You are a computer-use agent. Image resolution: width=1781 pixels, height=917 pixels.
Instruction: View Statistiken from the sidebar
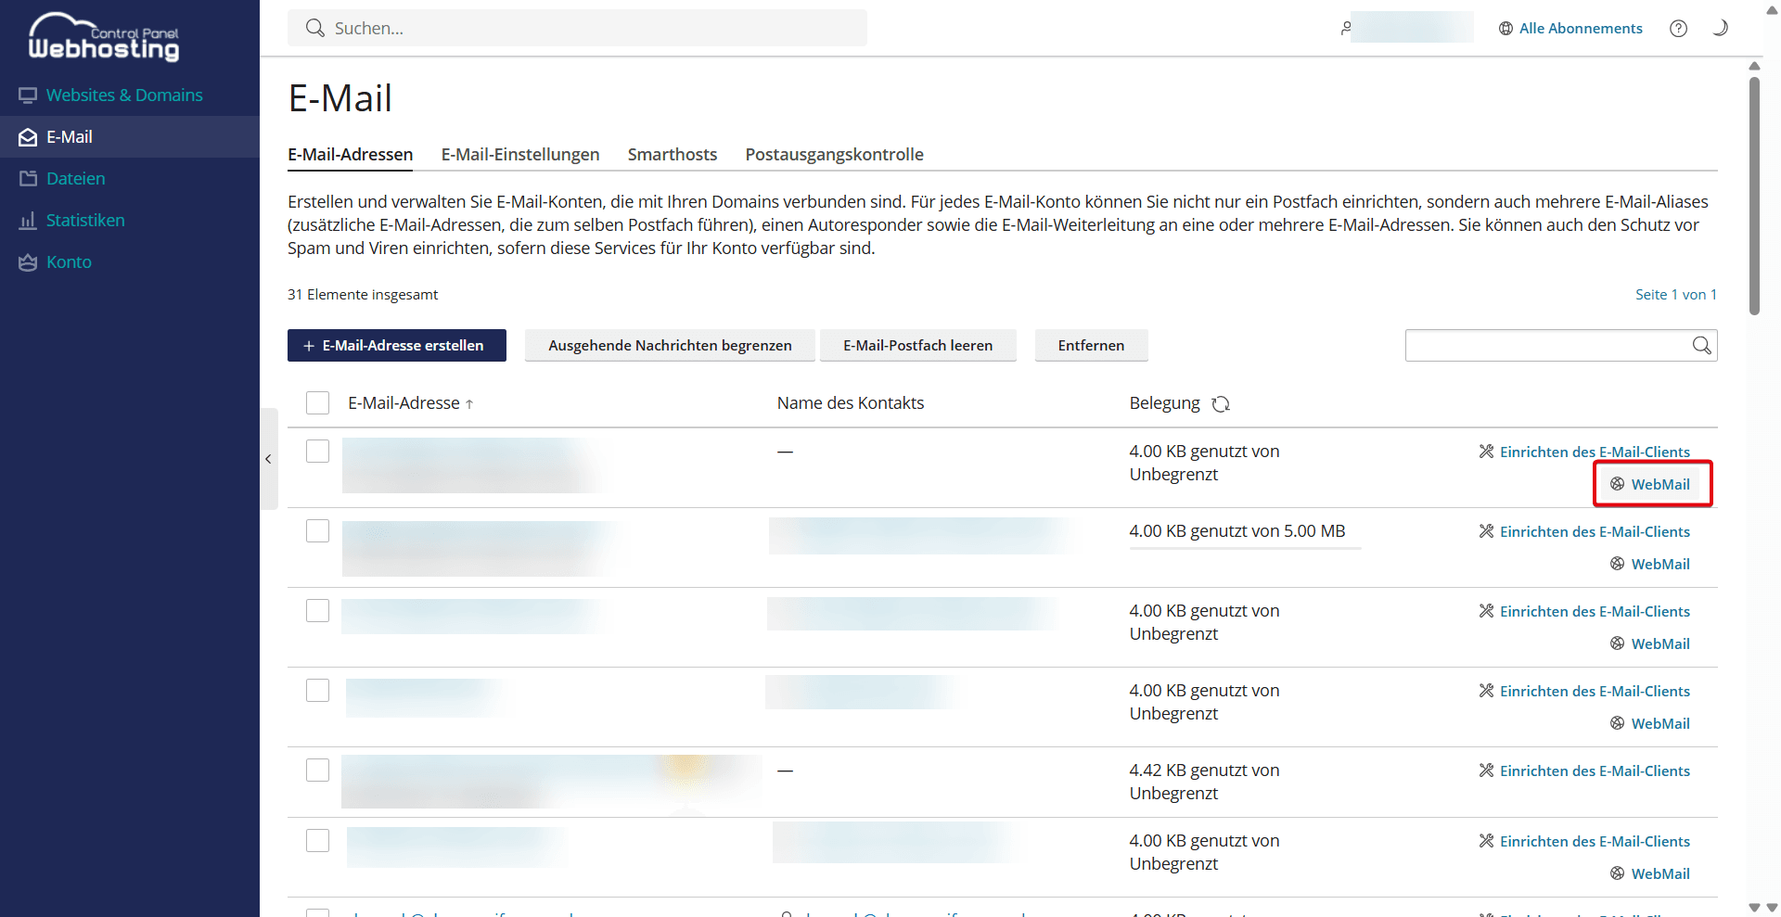coord(85,220)
